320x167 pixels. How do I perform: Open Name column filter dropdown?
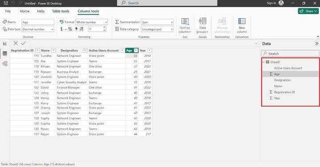53,50
